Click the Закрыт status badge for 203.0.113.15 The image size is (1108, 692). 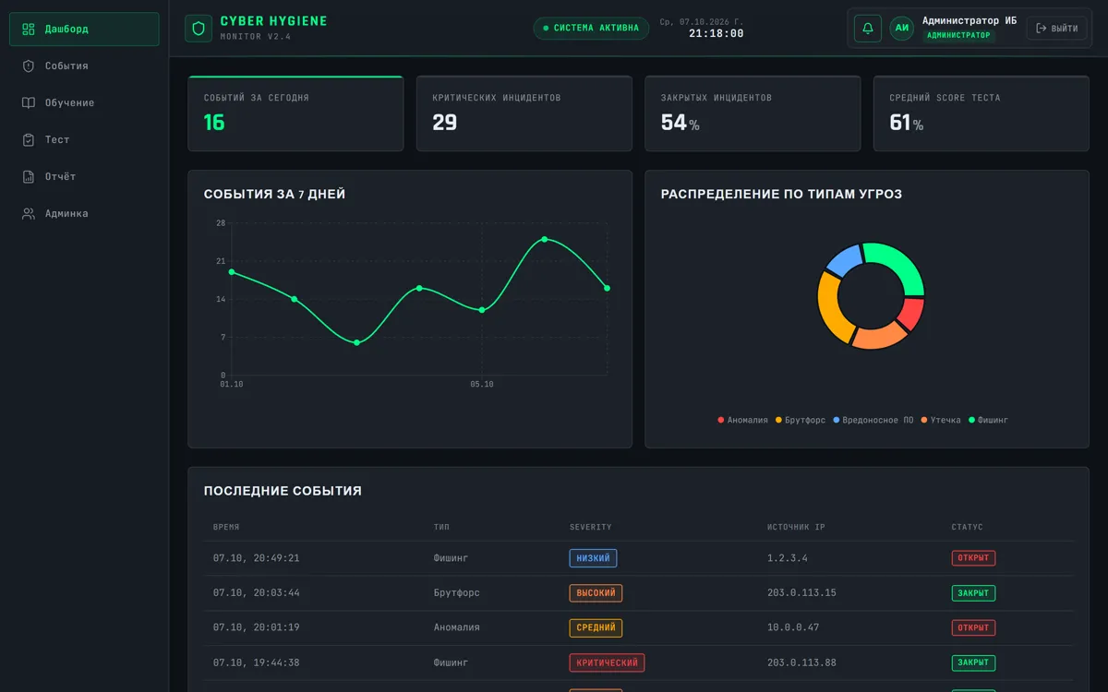pyautogui.click(x=973, y=593)
